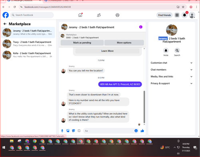Bookmark this page with star icon
This screenshot has width=200, height=157.
coord(183,7)
